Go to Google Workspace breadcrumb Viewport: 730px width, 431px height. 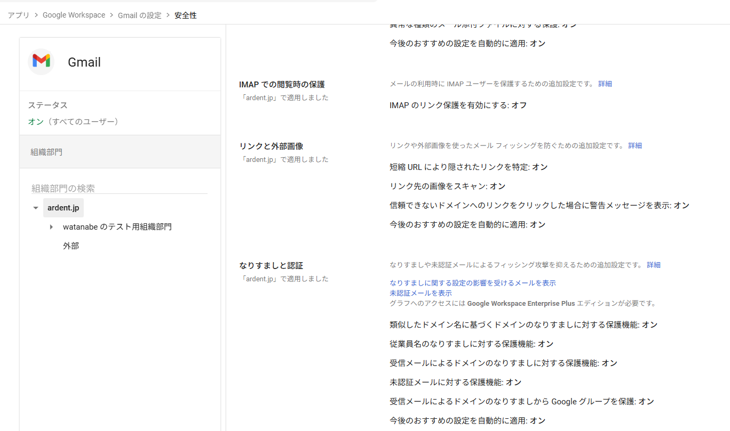[x=74, y=15]
